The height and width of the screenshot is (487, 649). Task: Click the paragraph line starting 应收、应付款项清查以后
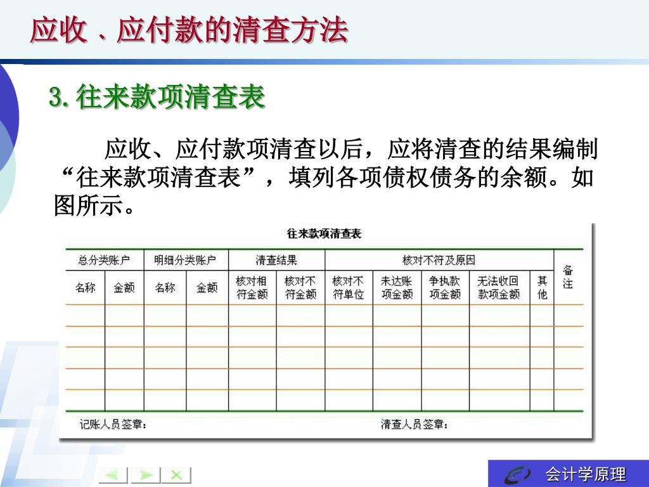[351, 149]
